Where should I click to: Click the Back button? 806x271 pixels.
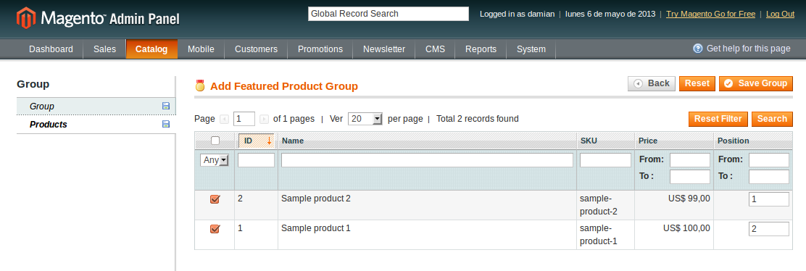(652, 83)
